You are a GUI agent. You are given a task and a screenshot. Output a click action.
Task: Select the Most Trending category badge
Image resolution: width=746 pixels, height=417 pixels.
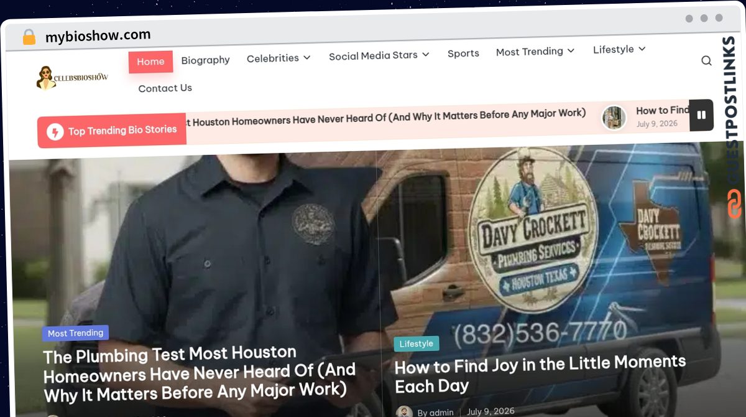[76, 333]
